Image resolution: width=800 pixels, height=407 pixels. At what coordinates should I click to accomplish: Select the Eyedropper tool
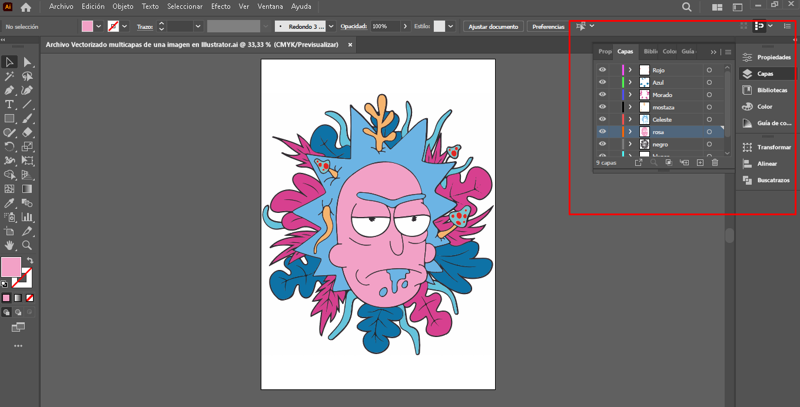click(x=9, y=203)
